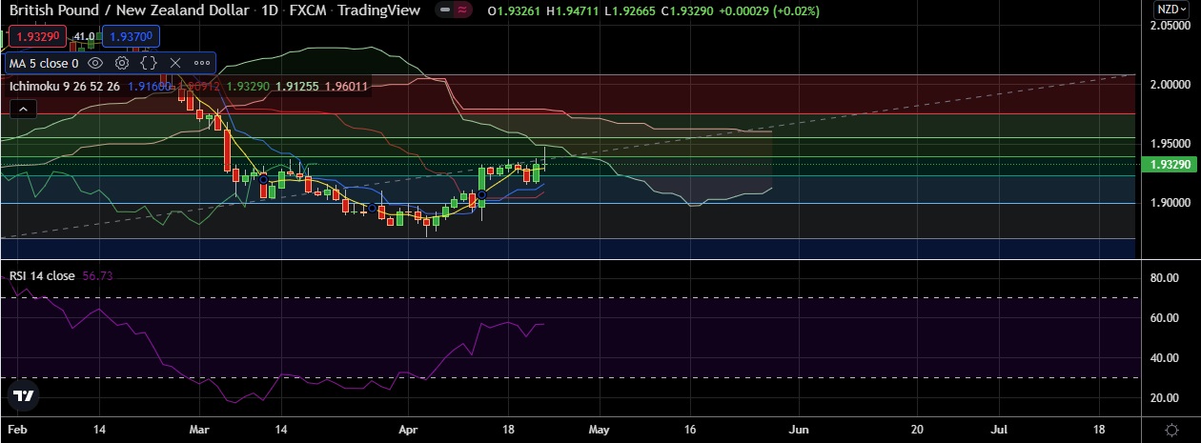Click the TradingView logo in RSI pane
Image resolution: width=1201 pixels, height=443 pixels.
(x=24, y=395)
